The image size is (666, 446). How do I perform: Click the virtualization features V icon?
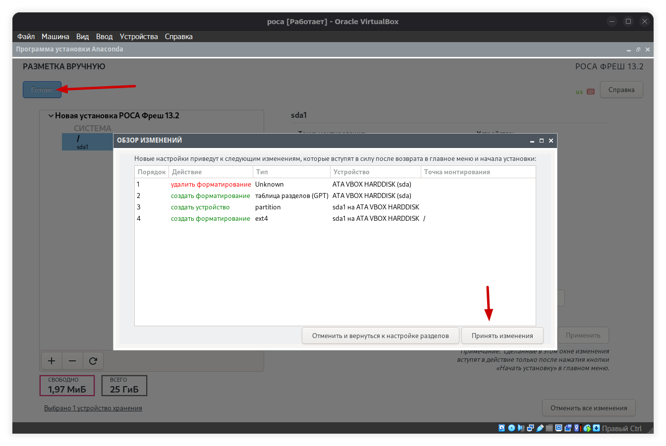[577, 428]
